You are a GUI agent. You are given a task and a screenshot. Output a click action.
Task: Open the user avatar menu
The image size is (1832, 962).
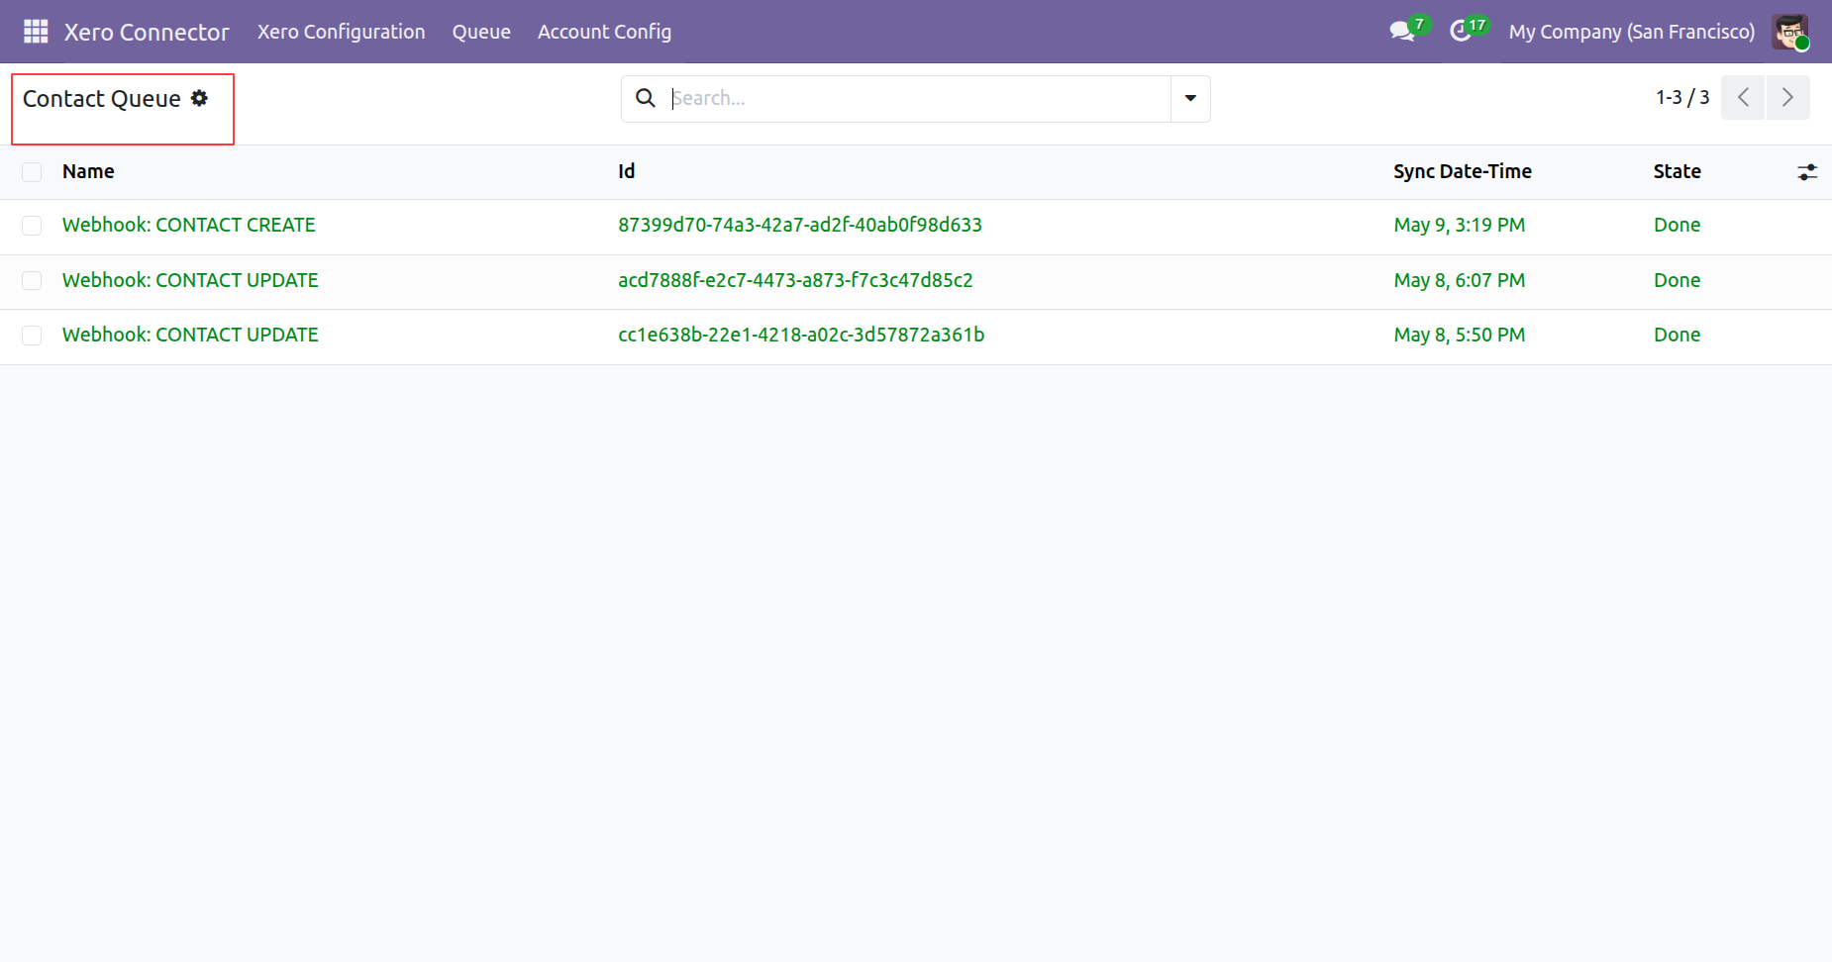[1790, 32]
